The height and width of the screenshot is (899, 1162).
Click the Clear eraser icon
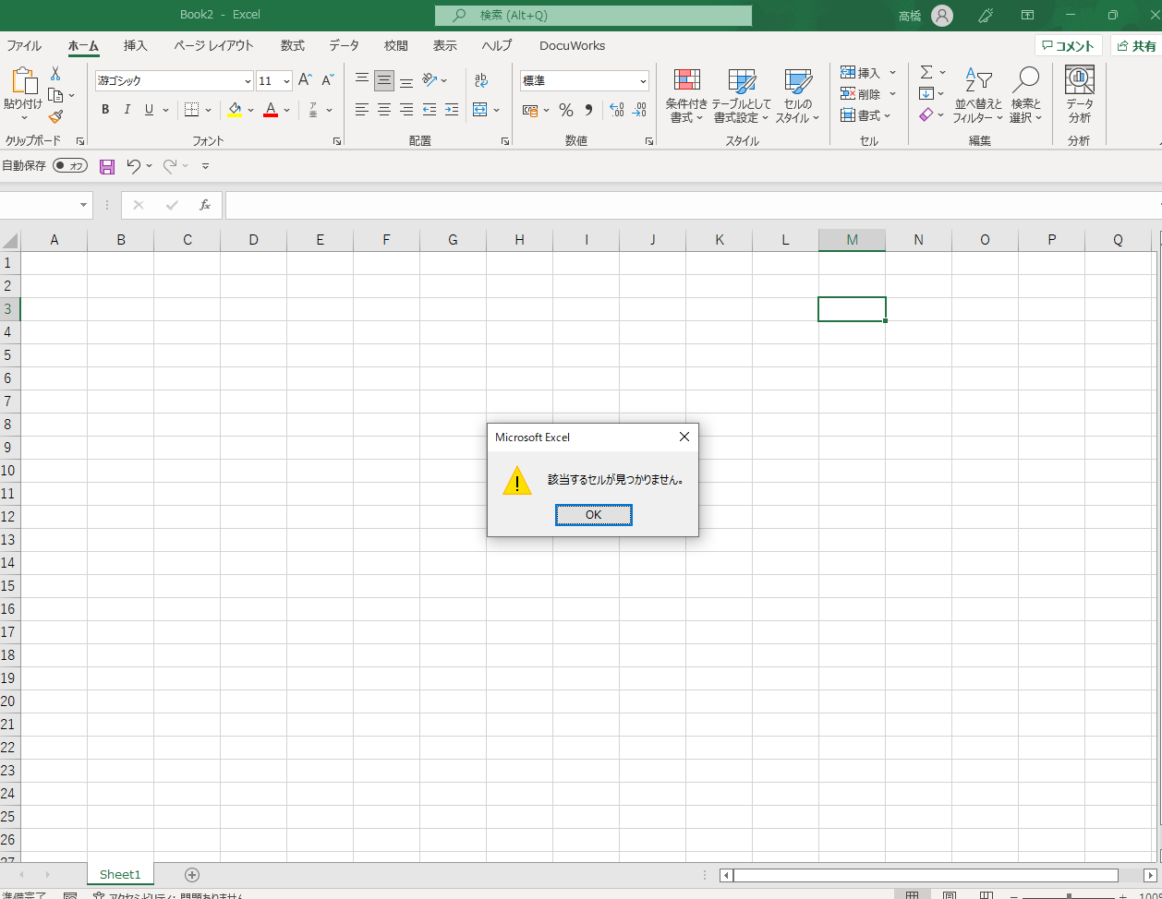click(926, 114)
